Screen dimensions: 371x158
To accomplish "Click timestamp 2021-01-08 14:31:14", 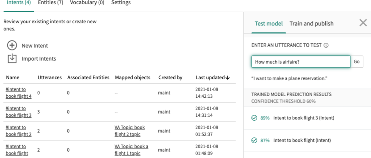I will coord(207,112).
